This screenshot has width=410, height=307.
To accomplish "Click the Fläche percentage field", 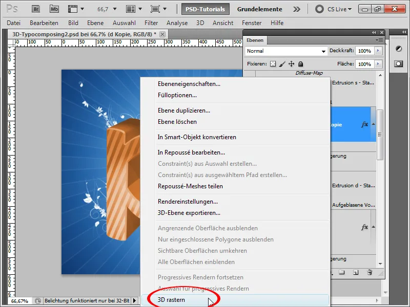I will pos(365,64).
